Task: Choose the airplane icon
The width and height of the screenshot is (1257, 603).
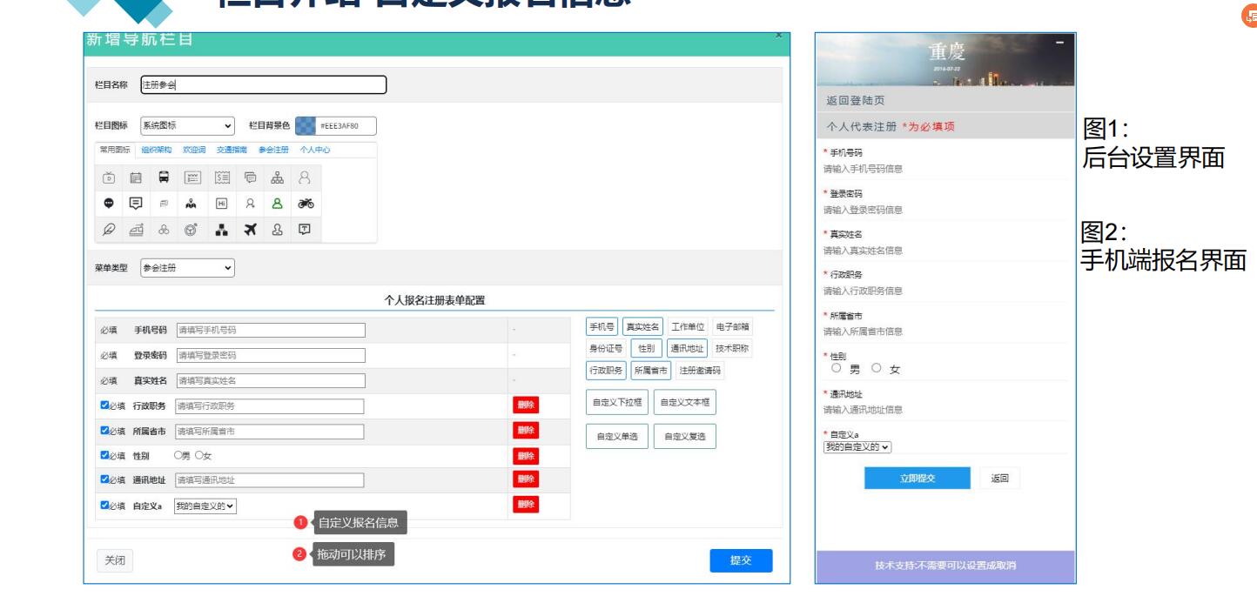Action: point(250,229)
